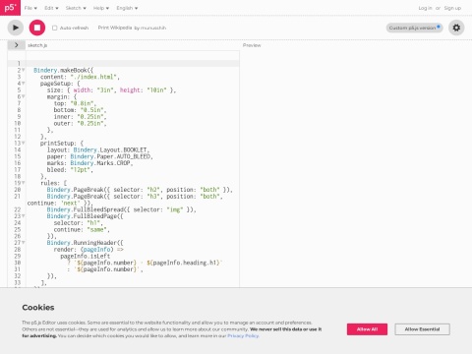Collapse code fold arrow at line 19
The height and width of the screenshot is (354, 472).
click(24, 183)
